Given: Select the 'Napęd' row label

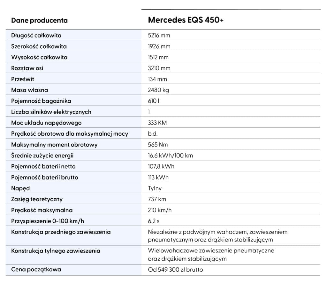Looking at the screenshot, I should 20,188.
